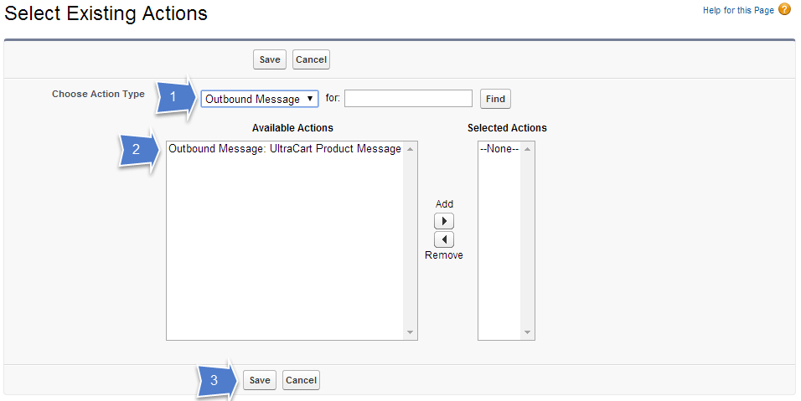The height and width of the screenshot is (401, 801).
Task: Select the --None-- entry in Selected Actions
Action: pos(499,148)
